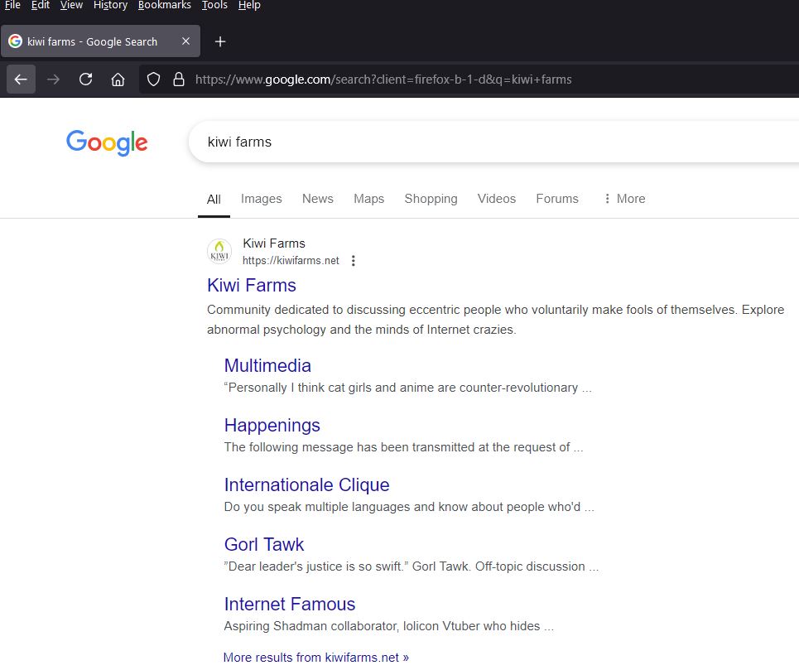
Task: Select the kiwi farms - Google Search browser tab
Action: pyautogui.click(x=100, y=41)
